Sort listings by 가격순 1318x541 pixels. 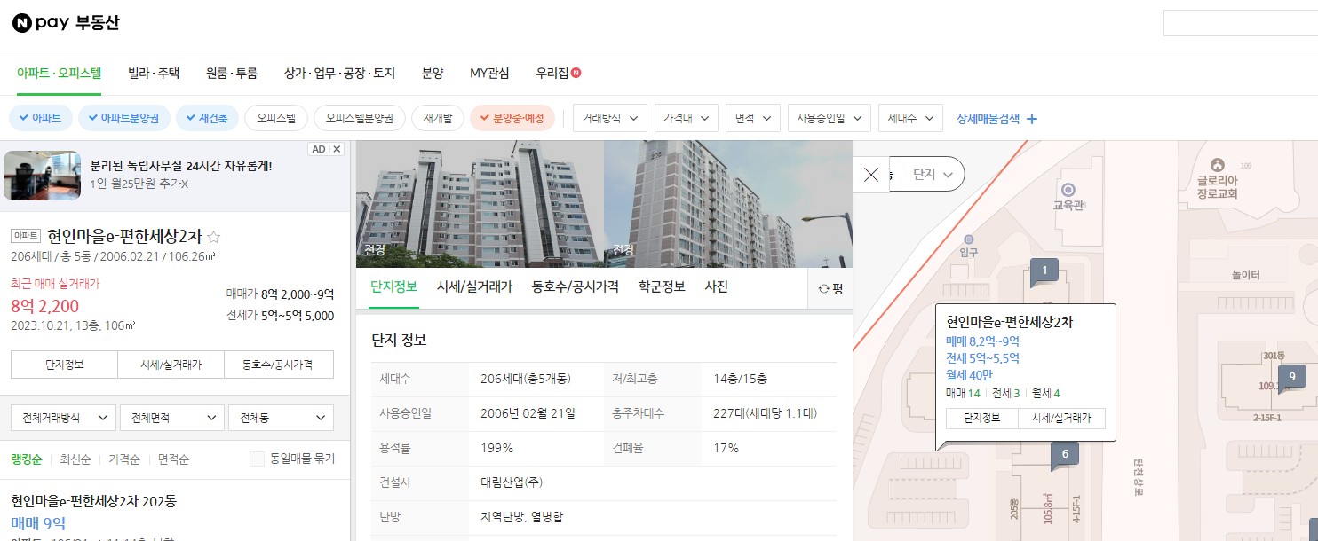coord(123,459)
